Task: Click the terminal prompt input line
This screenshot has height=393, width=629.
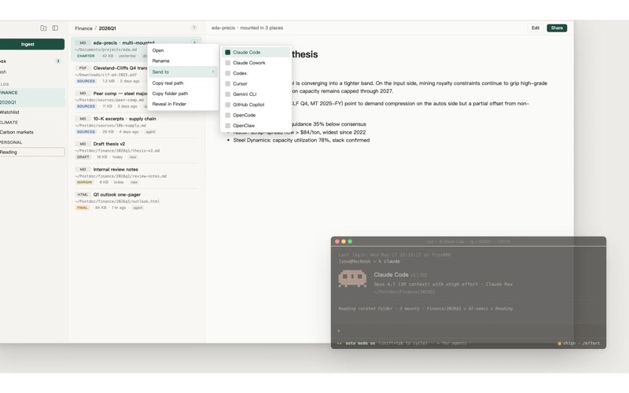Action: pyautogui.click(x=468, y=331)
